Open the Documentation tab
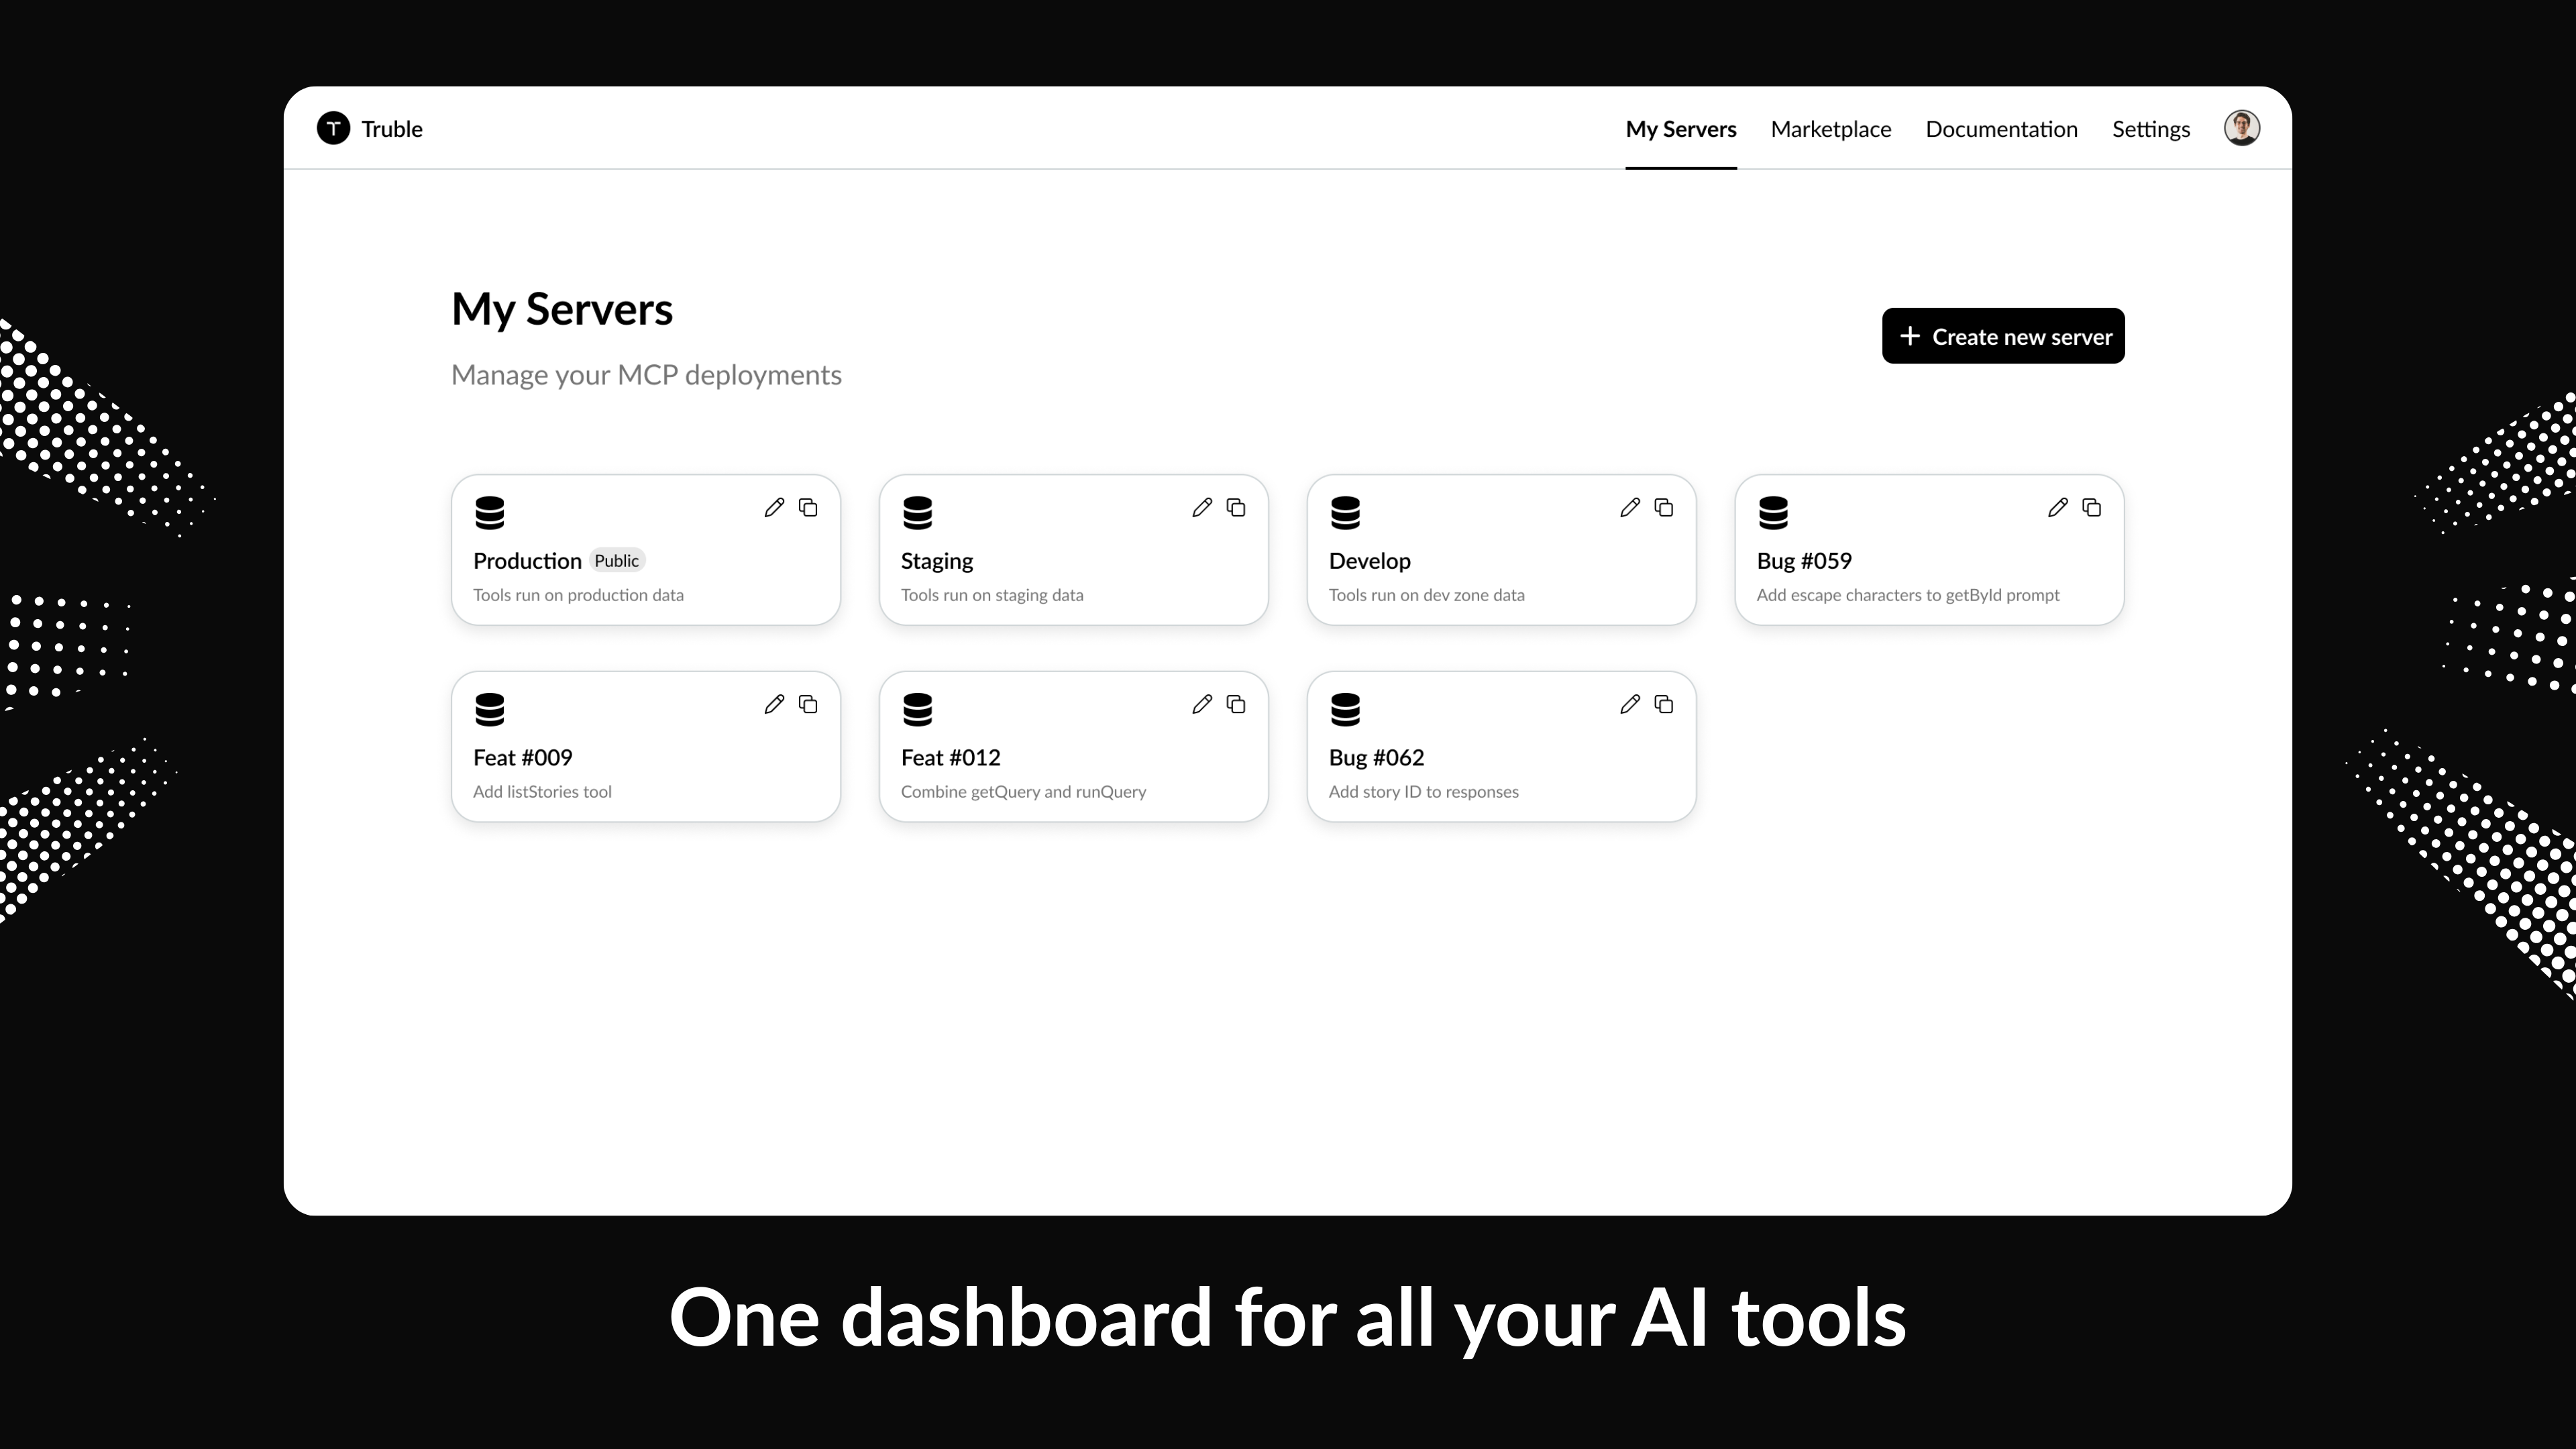 tap(2001, 129)
